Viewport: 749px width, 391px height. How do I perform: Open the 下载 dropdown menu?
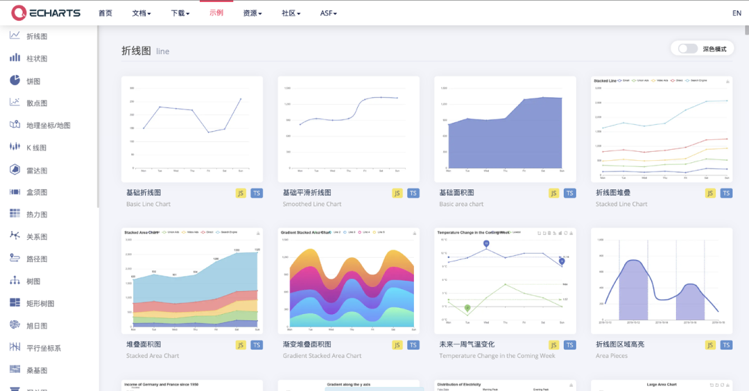(180, 13)
